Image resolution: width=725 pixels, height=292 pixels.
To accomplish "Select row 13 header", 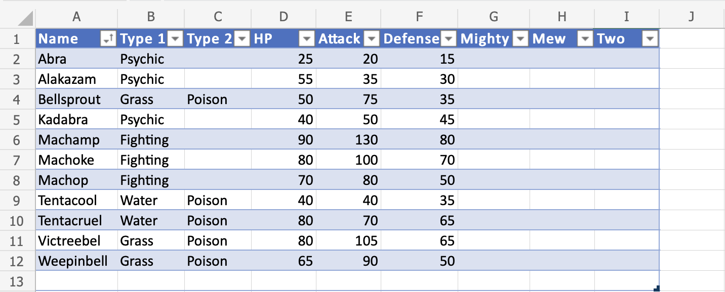I will pyautogui.click(x=17, y=281).
